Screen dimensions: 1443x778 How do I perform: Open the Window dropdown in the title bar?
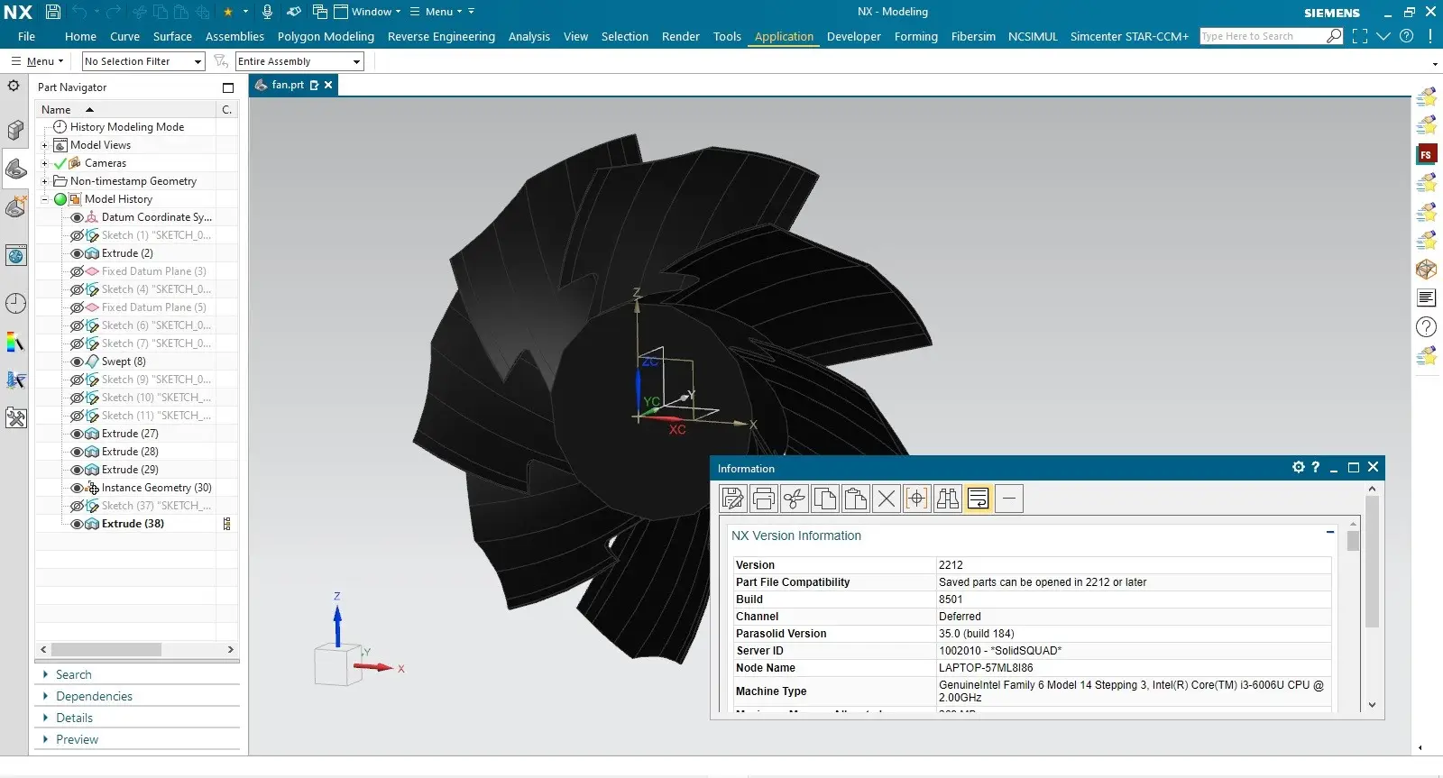click(x=368, y=12)
